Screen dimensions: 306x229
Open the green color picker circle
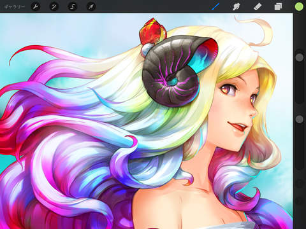coord(299,6)
